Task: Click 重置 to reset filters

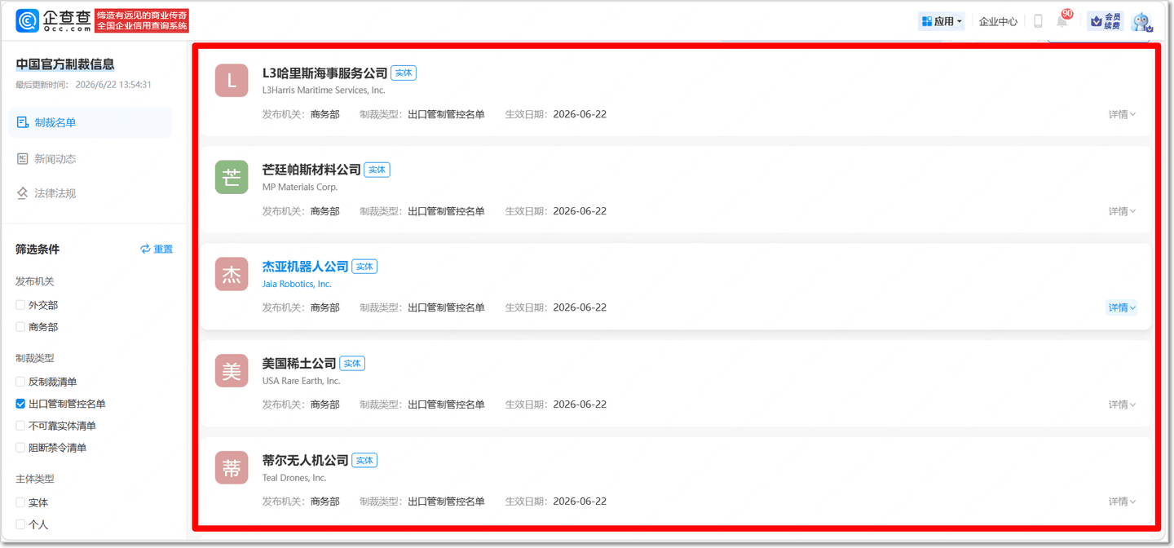Action: (x=157, y=249)
